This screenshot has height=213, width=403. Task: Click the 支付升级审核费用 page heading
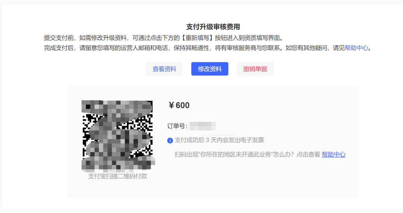click(213, 27)
